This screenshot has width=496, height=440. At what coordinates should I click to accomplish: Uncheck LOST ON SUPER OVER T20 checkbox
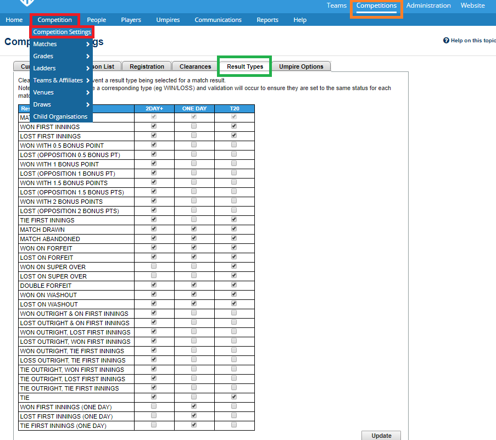point(234,276)
